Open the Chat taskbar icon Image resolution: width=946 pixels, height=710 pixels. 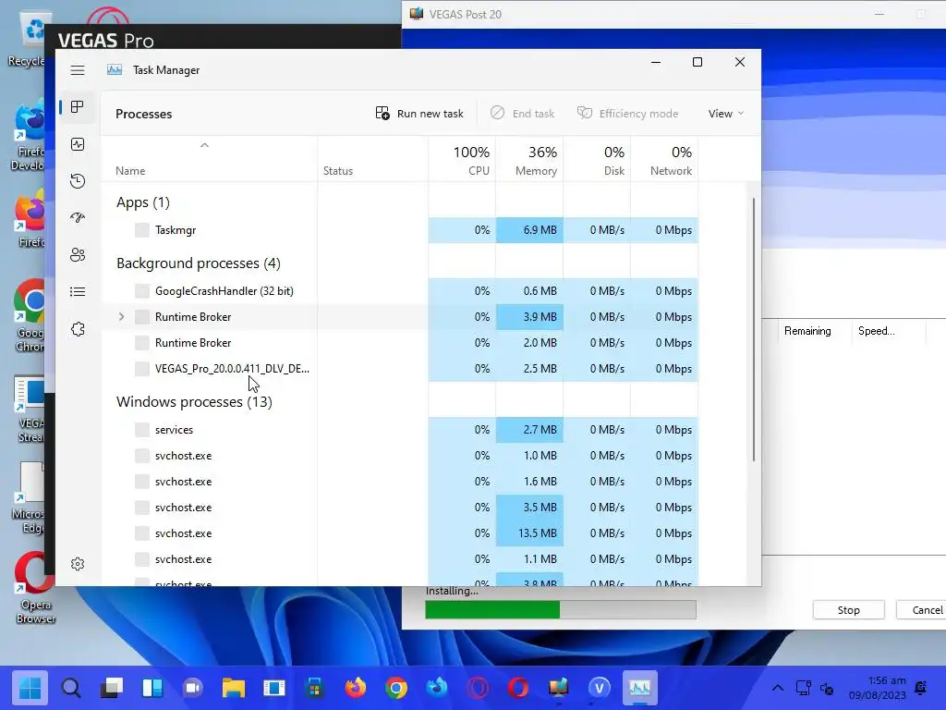(x=192, y=688)
